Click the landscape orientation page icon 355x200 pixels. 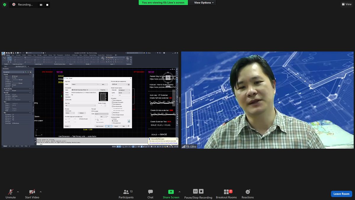tap(129, 121)
